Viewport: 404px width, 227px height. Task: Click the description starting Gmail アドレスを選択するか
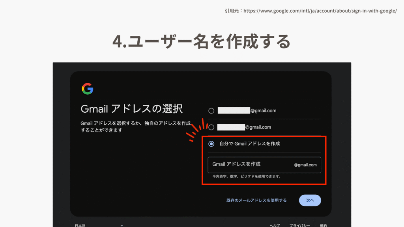(136, 127)
